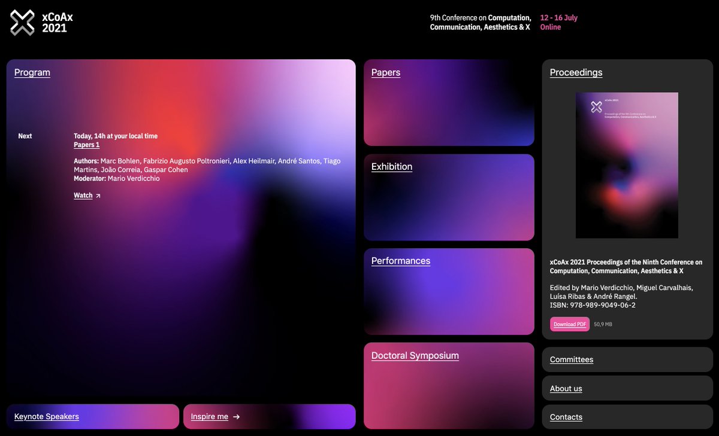This screenshot has width=719, height=436.
Task: Click the xCoAx X logo icon
Action: click(x=23, y=23)
